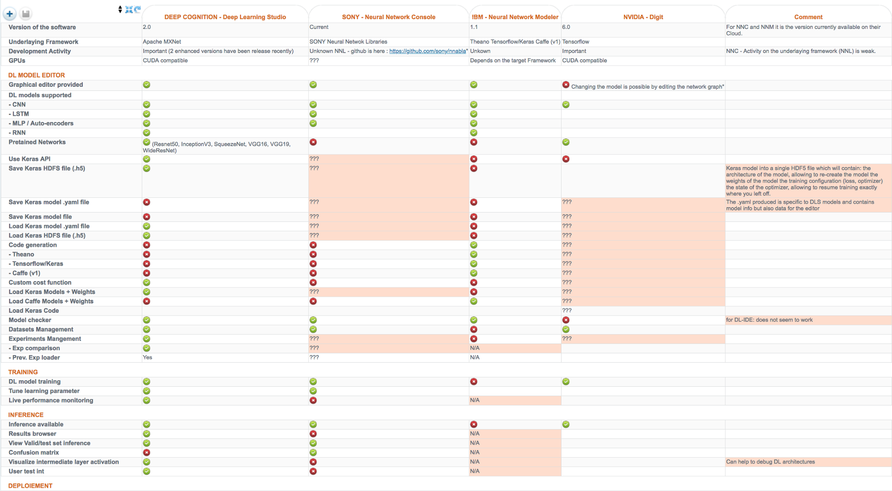Click the DEPLOIEMENT section heading
The height and width of the screenshot is (491, 892).
coord(30,486)
